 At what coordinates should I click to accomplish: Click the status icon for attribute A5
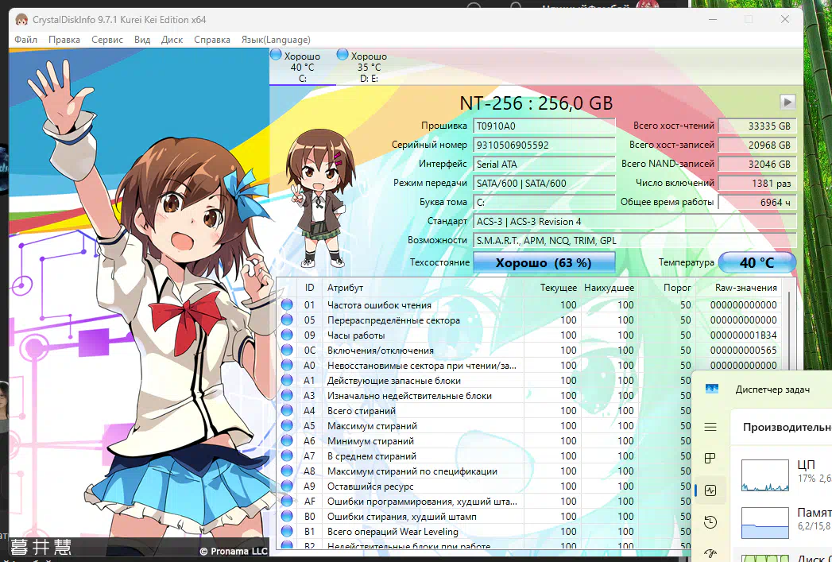pos(287,425)
